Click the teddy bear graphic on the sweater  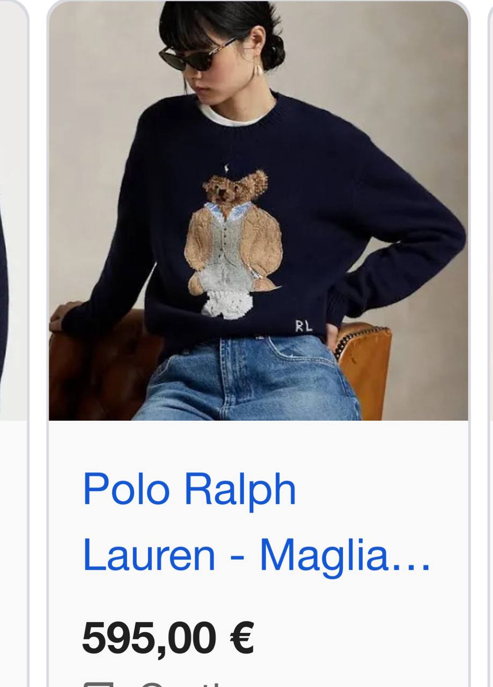[234, 239]
